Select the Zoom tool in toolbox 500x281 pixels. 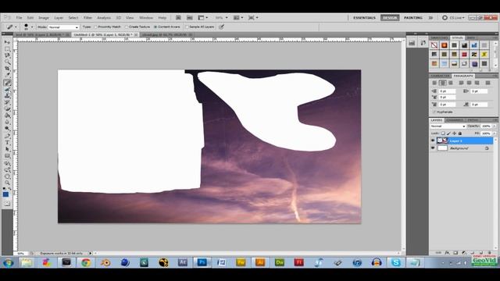point(7,183)
